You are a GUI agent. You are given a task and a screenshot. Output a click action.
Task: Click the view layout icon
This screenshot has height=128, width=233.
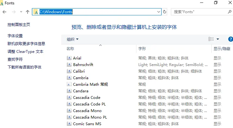click(211, 39)
